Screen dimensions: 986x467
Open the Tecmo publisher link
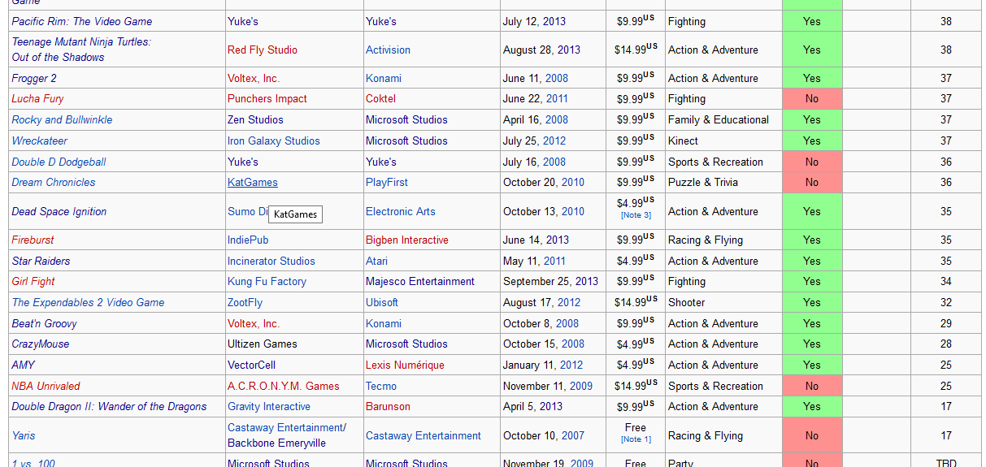click(381, 386)
